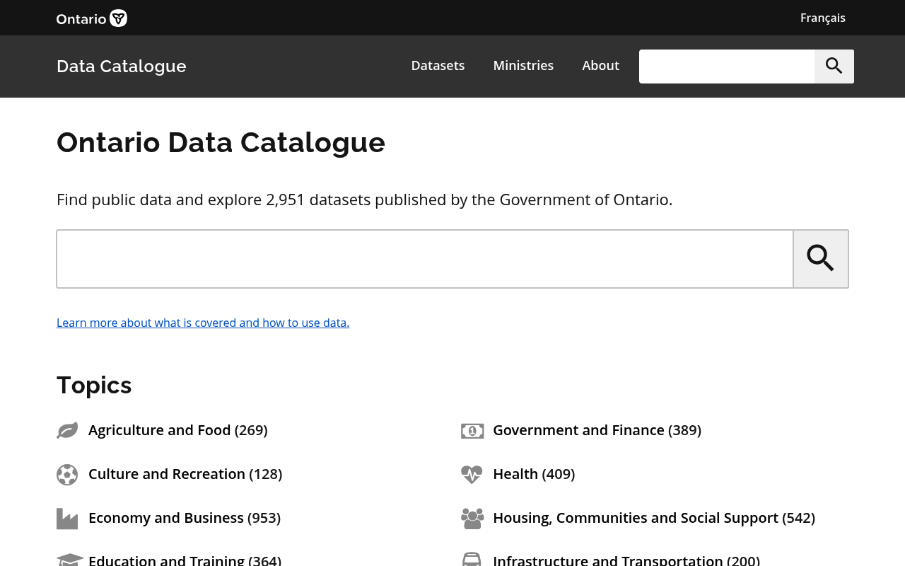Click the bus icon for Infrastructure and Transportation
This screenshot has height=566, width=905.
pos(472,560)
